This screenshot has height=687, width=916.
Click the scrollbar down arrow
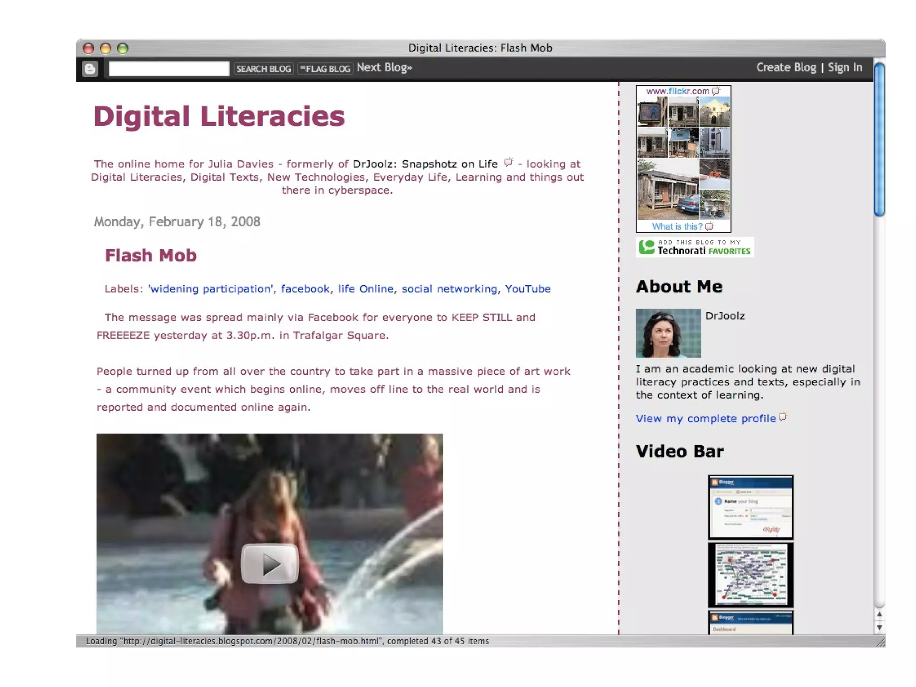tap(879, 627)
